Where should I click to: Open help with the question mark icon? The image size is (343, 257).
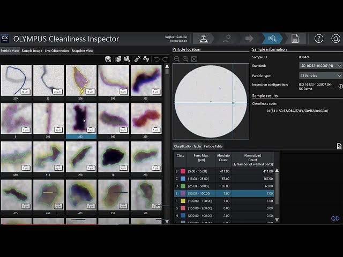click(x=319, y=39)
